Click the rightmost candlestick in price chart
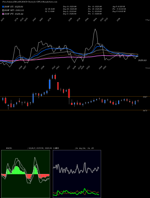The height and width of the screenshot is (198, 150). pyautogui.click(x=138, y=101)
